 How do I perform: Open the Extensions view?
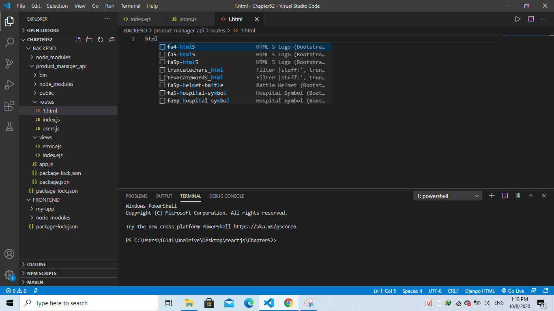click(9, 106)
